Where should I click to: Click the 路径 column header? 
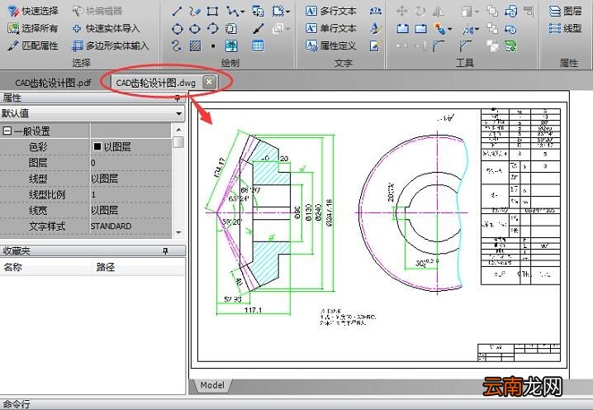(139, 267)
